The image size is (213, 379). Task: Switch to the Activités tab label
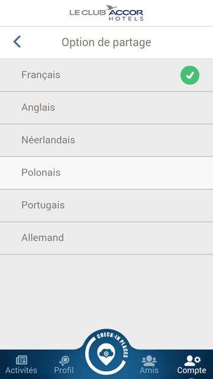[x=21, y=370]
